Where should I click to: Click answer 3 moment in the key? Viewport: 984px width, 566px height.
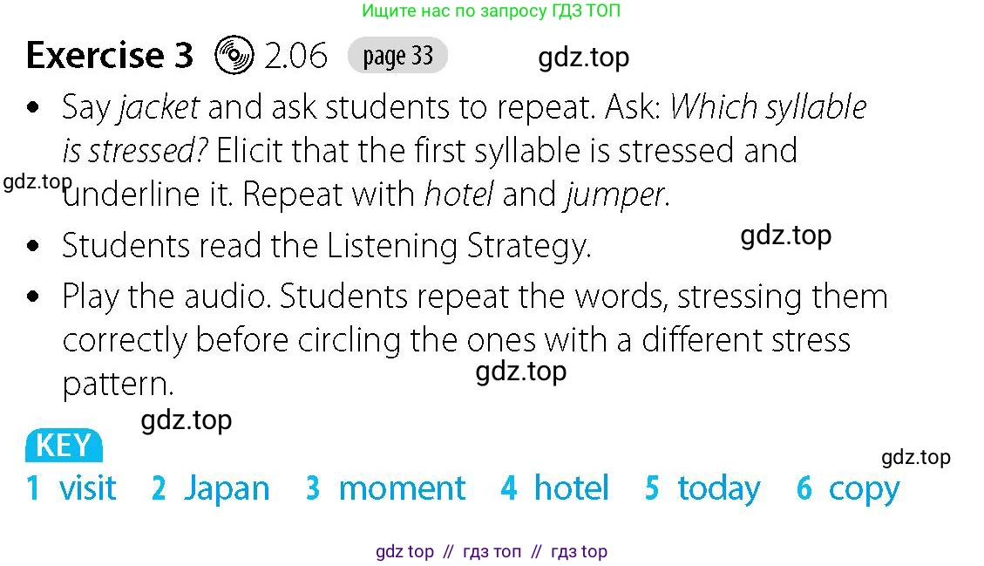coord(385,488)
